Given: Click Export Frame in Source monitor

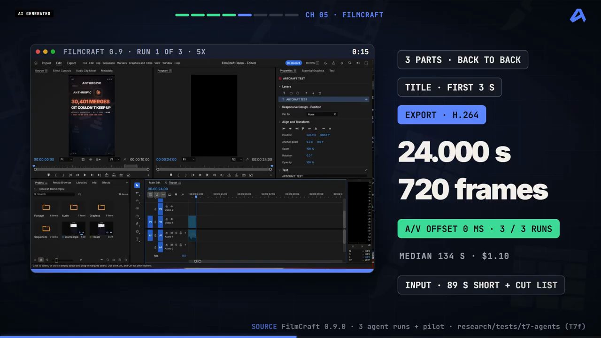Looking at the screenshot, I should [121, 175].
